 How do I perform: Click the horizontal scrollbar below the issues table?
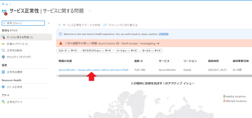154,76
